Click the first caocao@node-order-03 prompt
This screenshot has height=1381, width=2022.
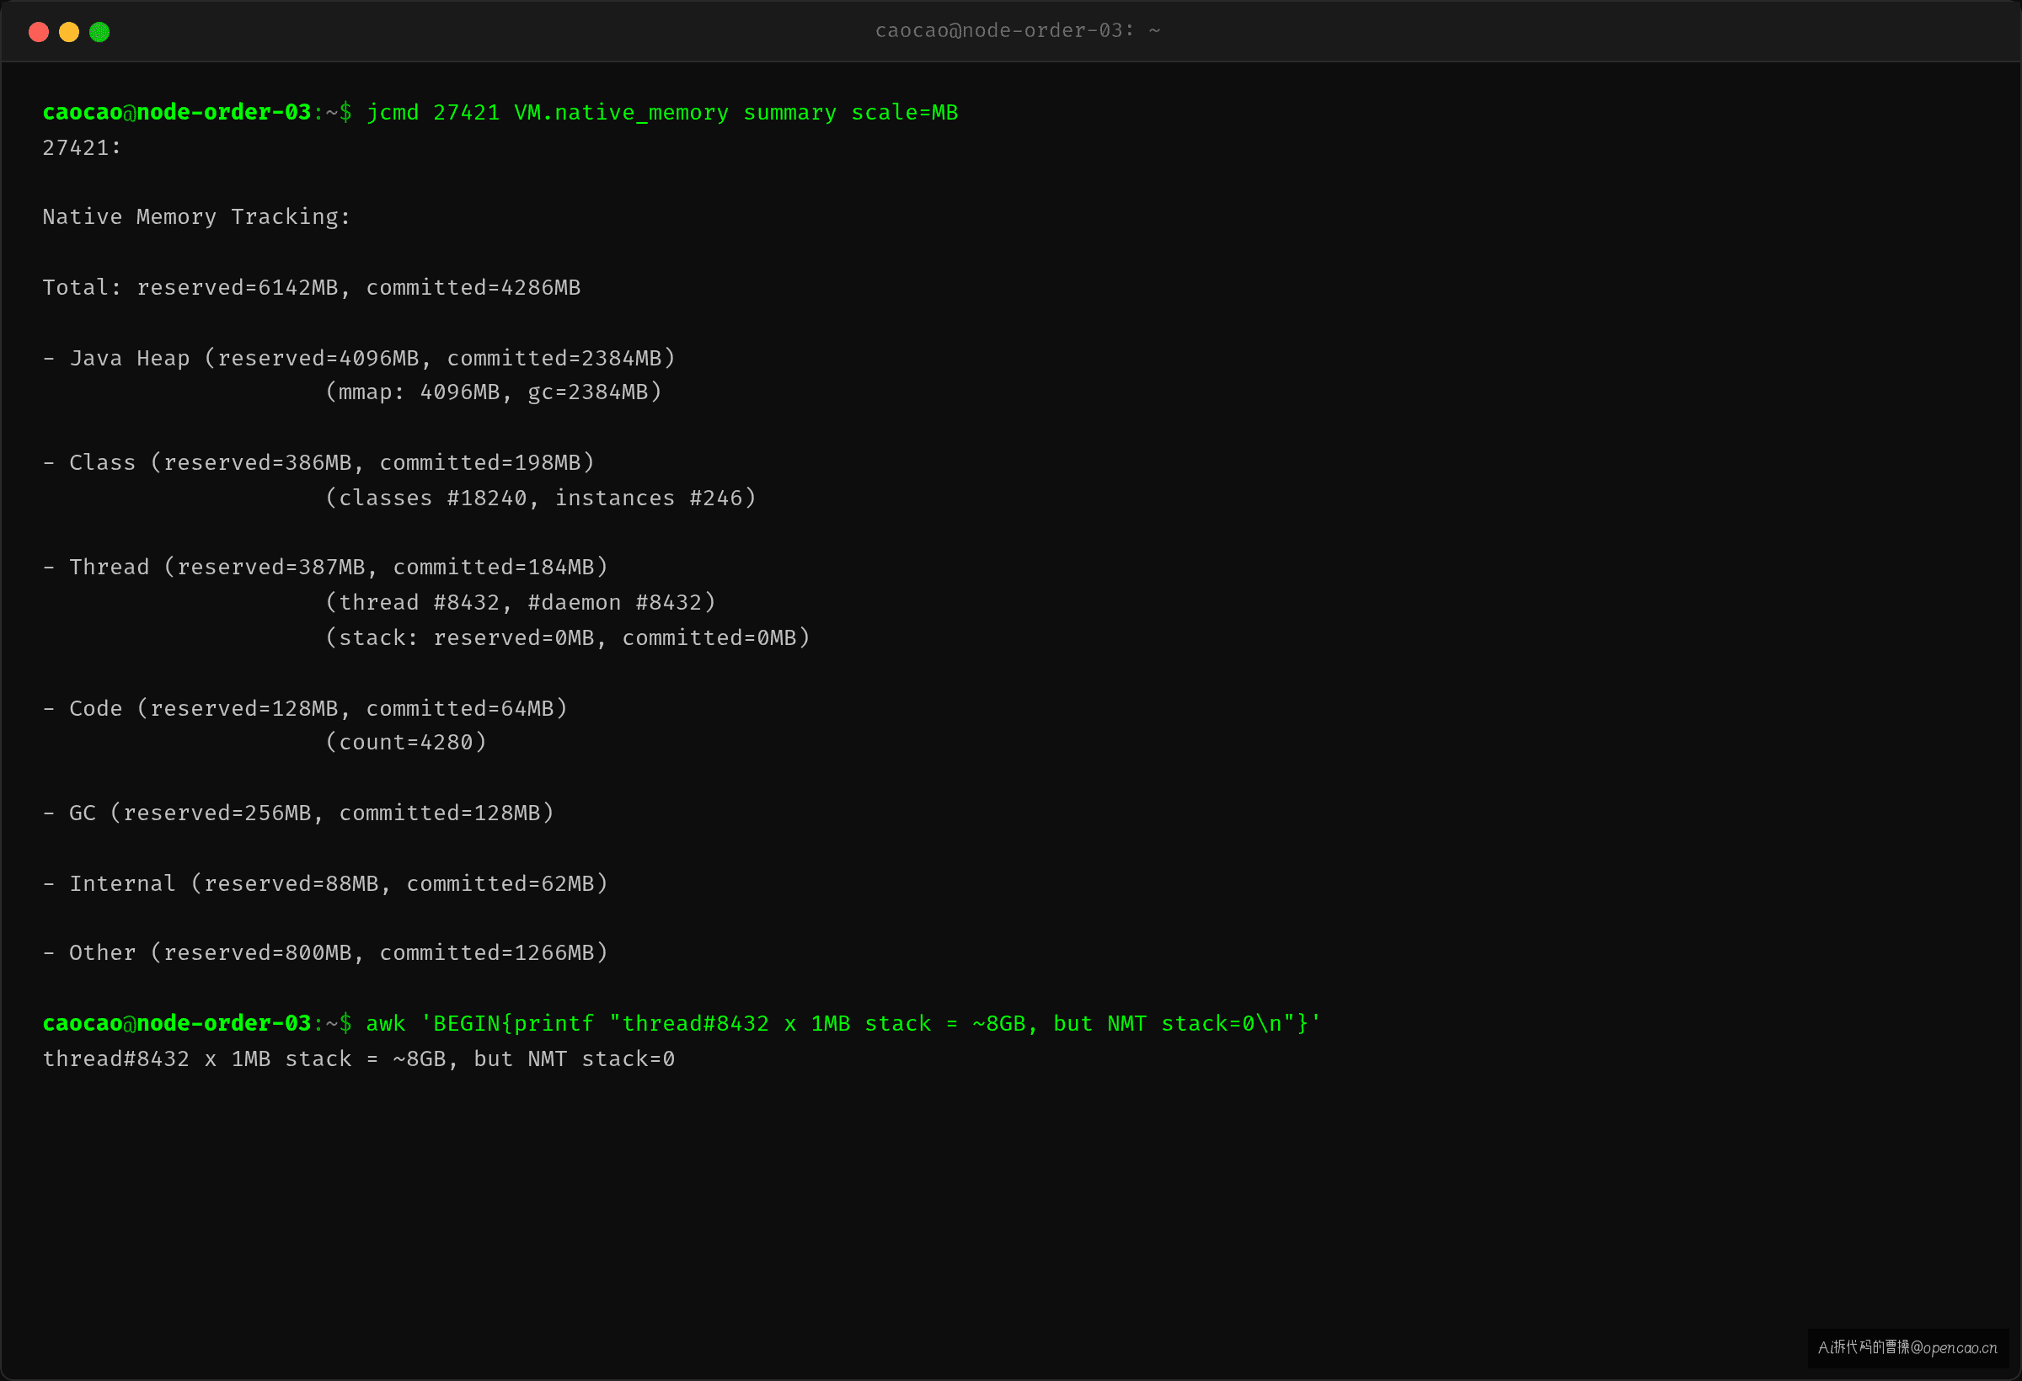pyautogui.click(x=197, y=112)
